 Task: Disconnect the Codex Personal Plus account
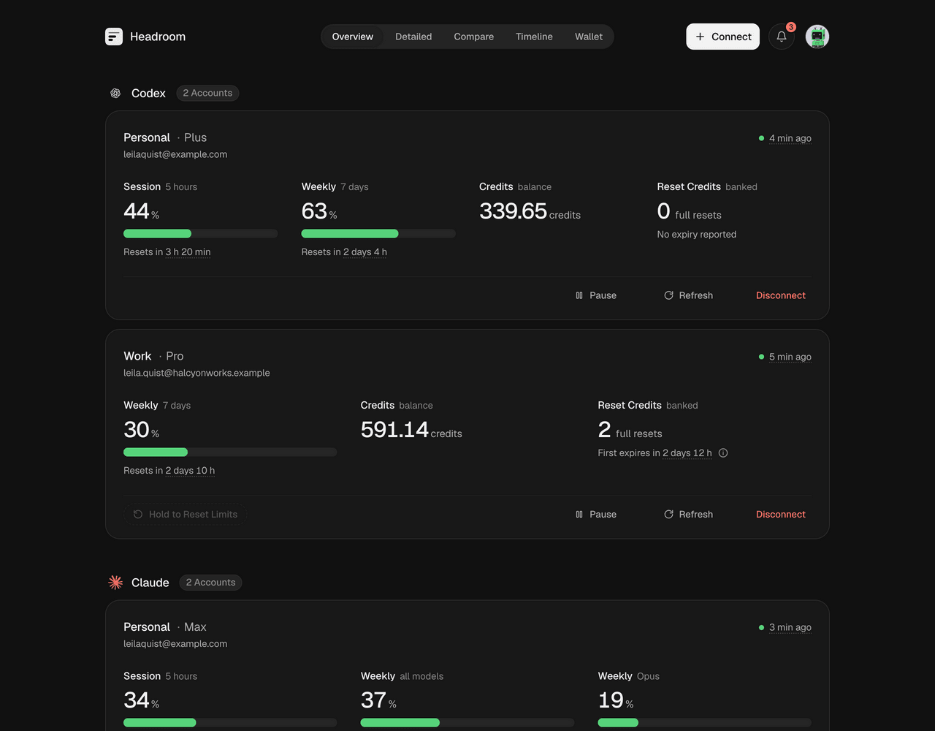(781, 295)
